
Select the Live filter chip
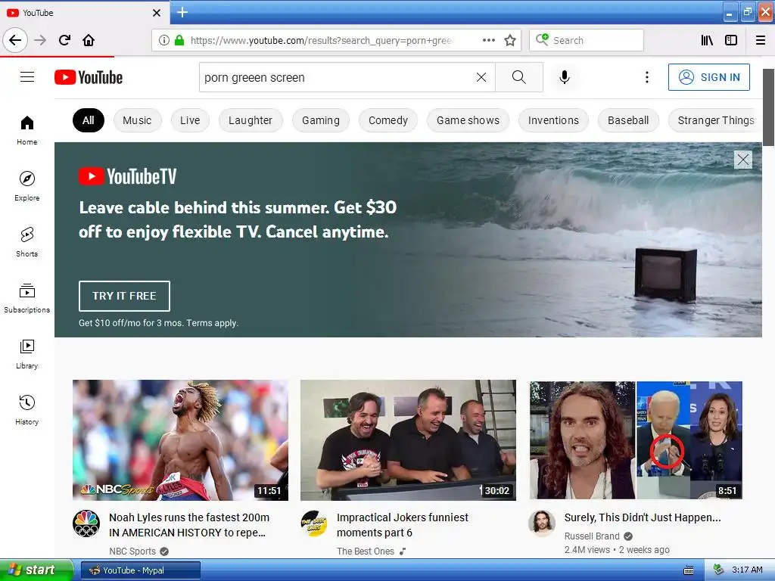pyautogui.click(x=190, y=120)
